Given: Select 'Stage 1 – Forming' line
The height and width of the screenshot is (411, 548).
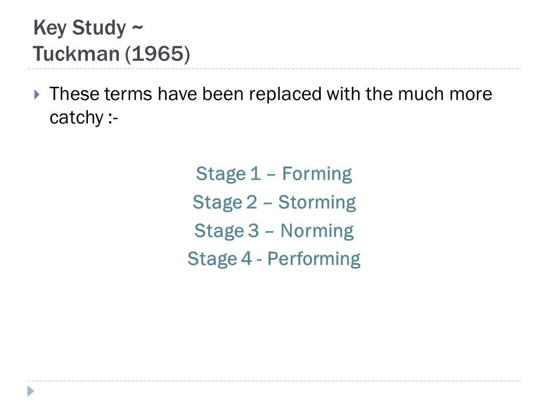Looking at the screenshot, I should click(273, 174).
